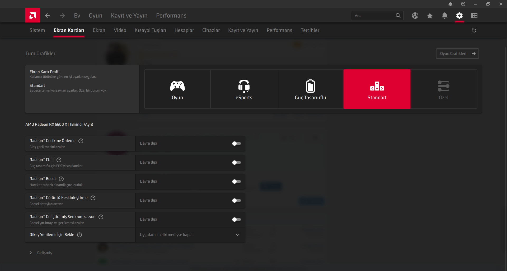Switch to the Video tab
507x271 pixels.
(120, 30)
